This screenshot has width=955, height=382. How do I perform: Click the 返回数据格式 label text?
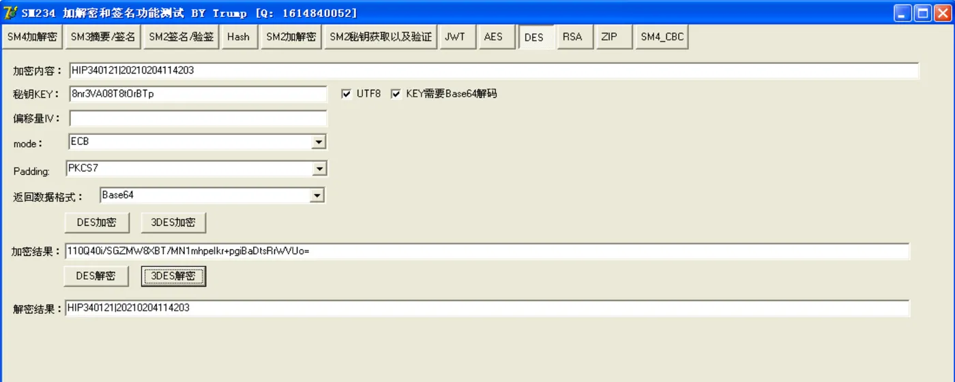48,197
